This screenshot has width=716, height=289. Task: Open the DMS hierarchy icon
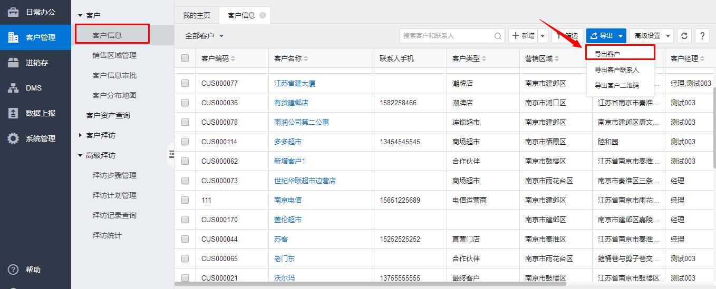pos(13,88)
